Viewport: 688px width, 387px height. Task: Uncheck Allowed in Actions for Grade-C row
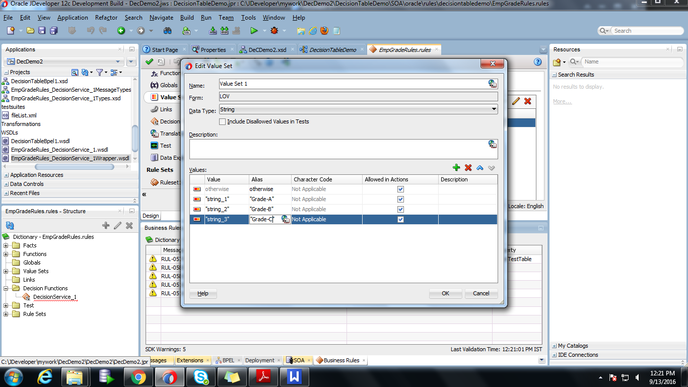(x=400, y=219)
